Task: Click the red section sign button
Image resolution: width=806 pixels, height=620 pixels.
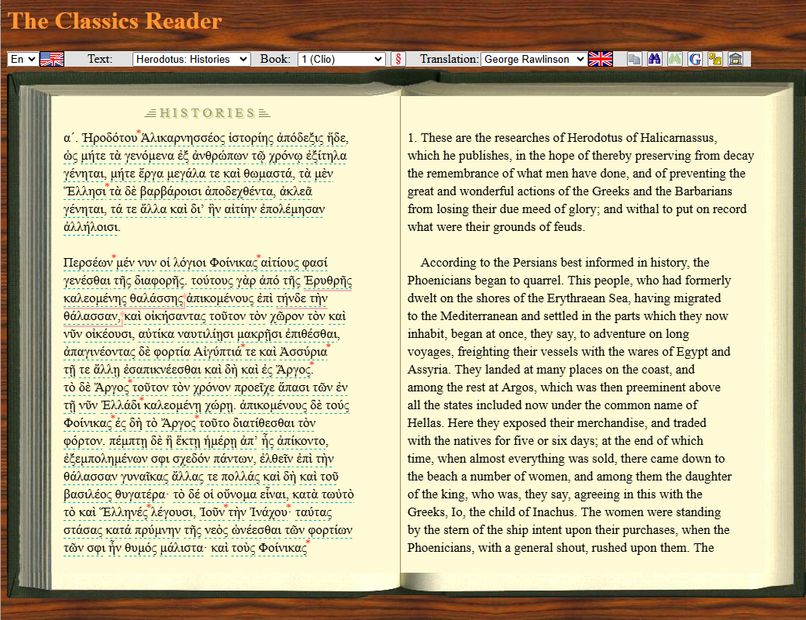Action: click(x=398, y=59)
